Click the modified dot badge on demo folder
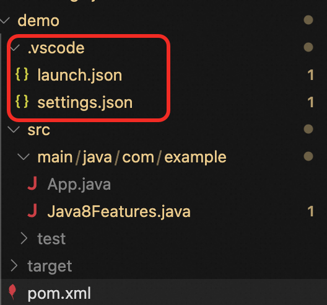 [308, 20]
